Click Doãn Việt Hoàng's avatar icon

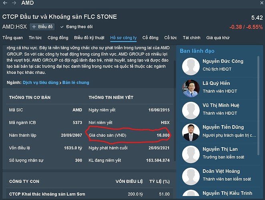191,176
